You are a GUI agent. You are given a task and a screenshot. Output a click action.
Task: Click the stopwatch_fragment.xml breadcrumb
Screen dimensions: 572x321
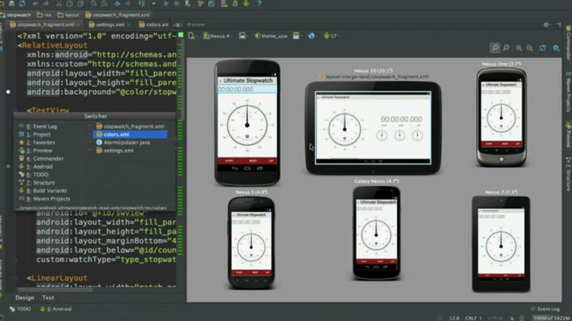117,15
